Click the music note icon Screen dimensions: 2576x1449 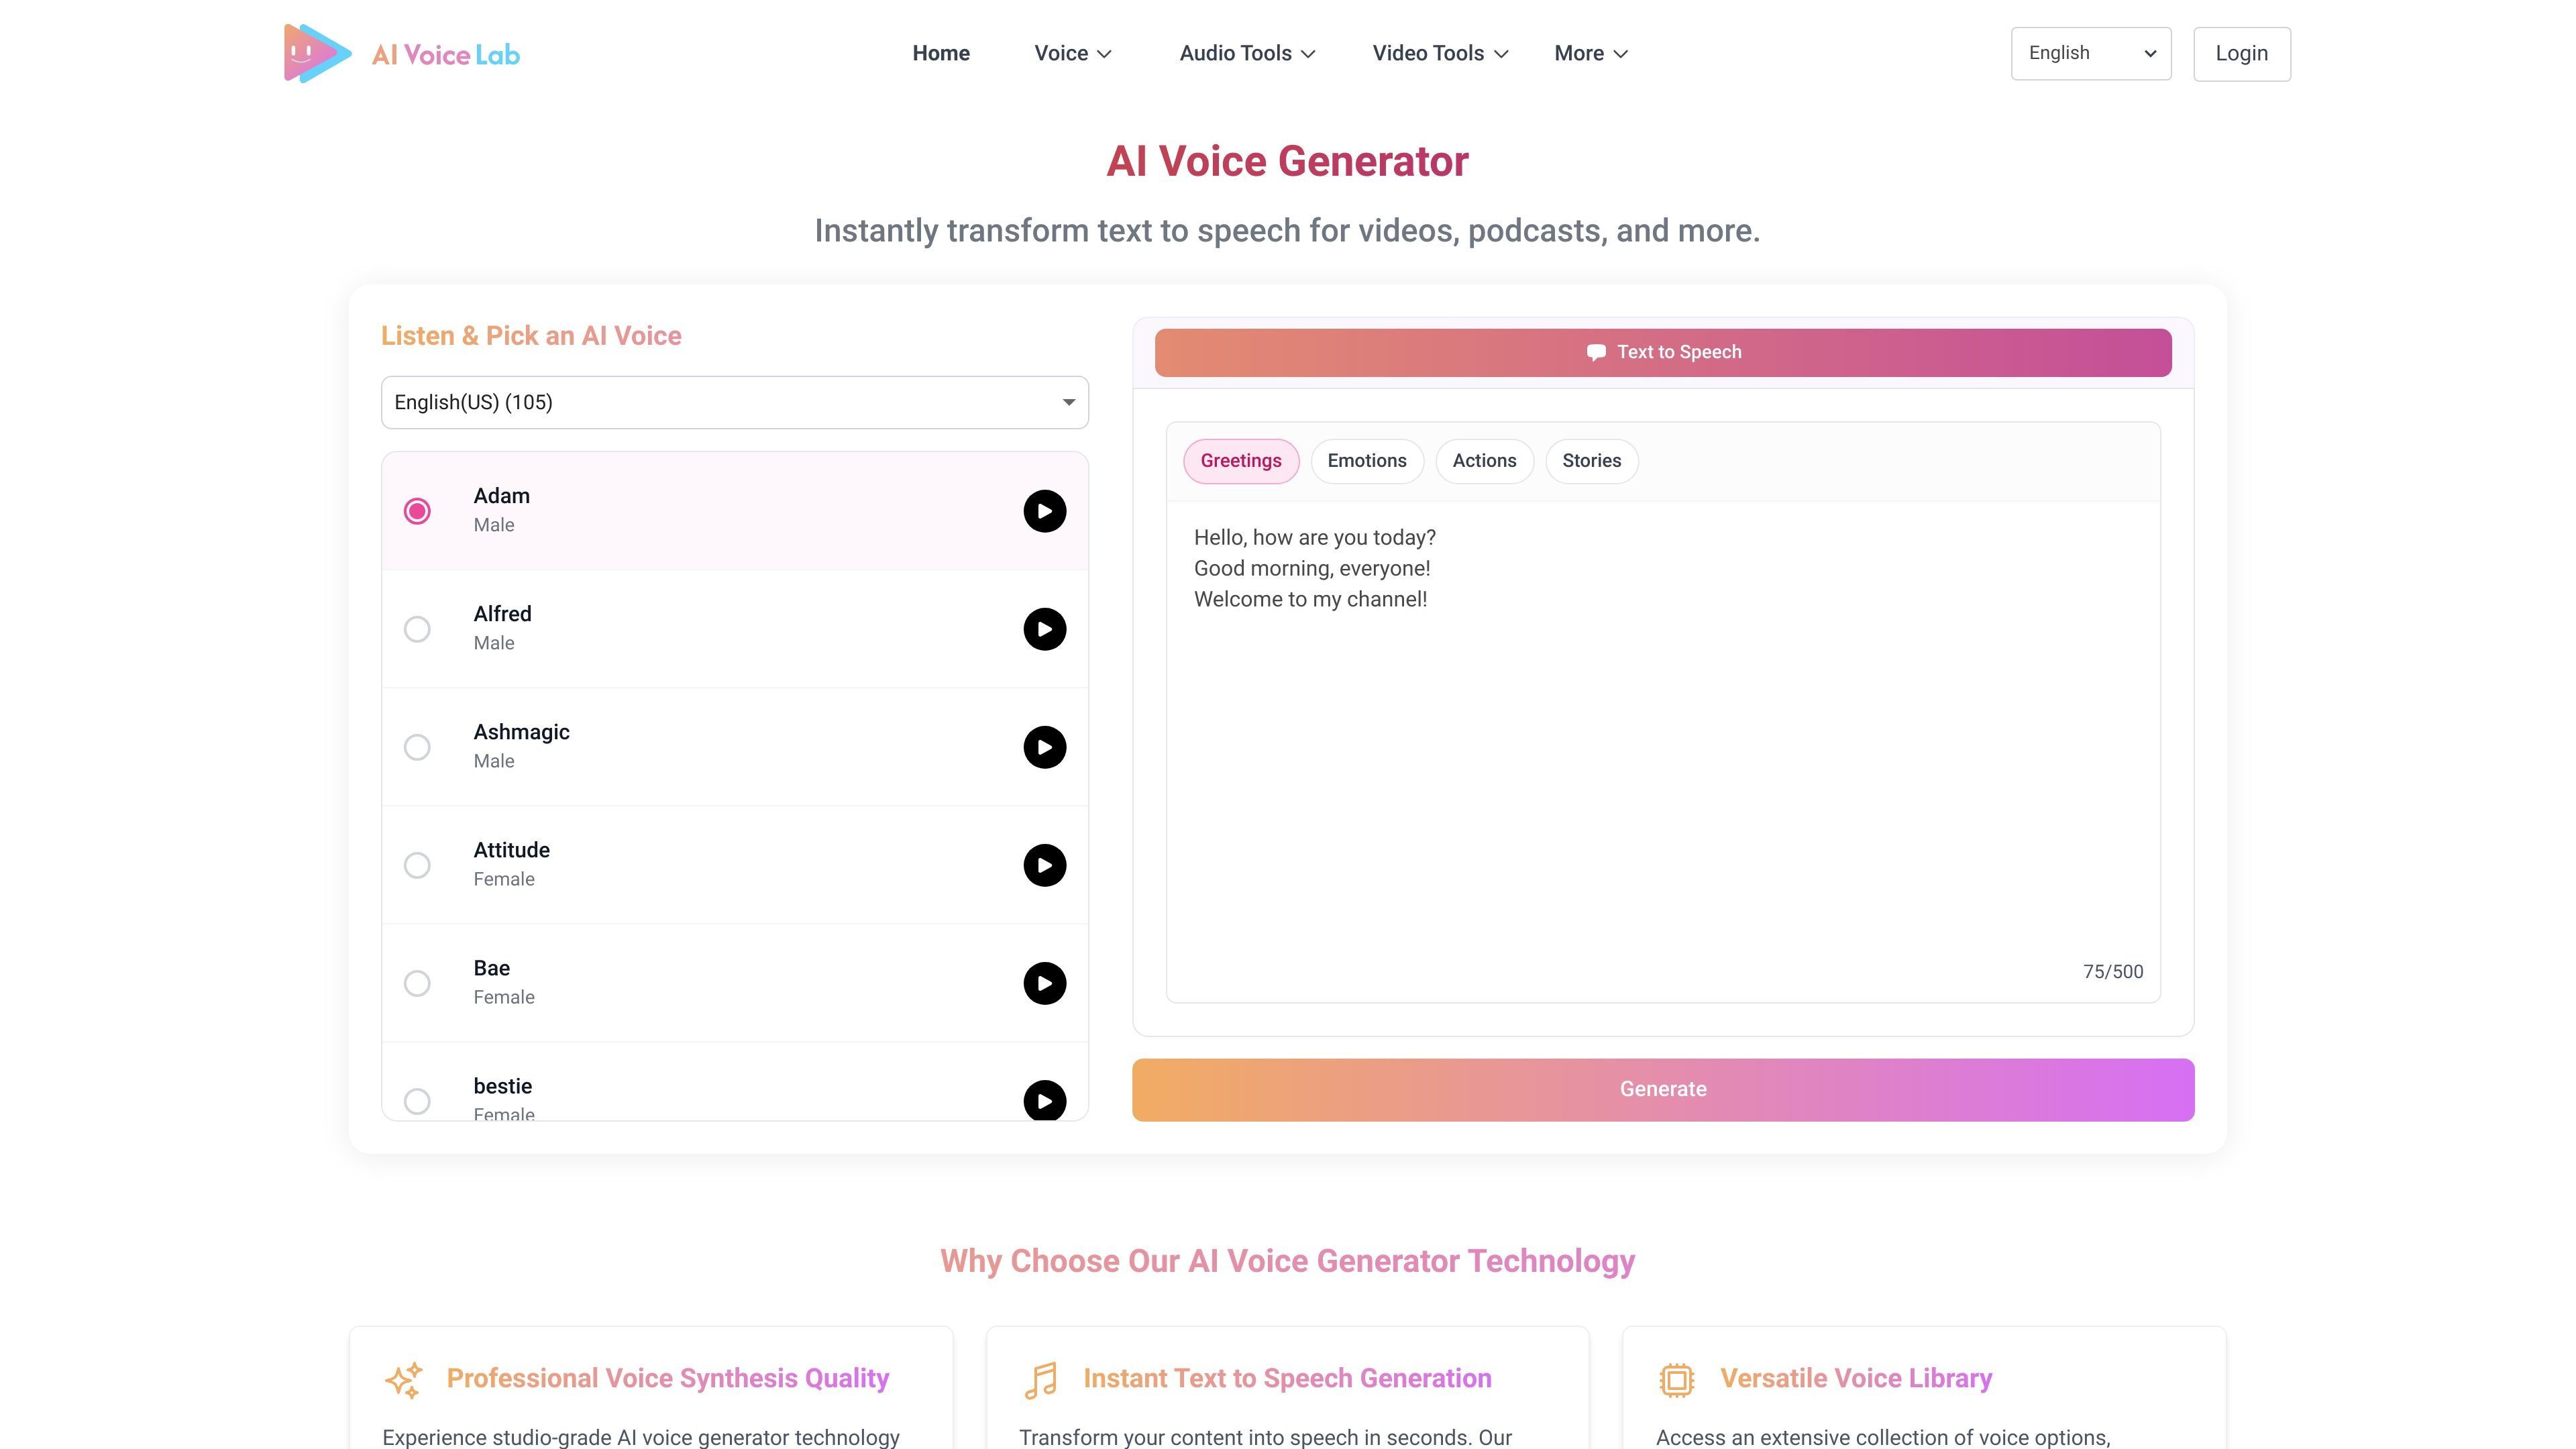pos(1040,1380)
